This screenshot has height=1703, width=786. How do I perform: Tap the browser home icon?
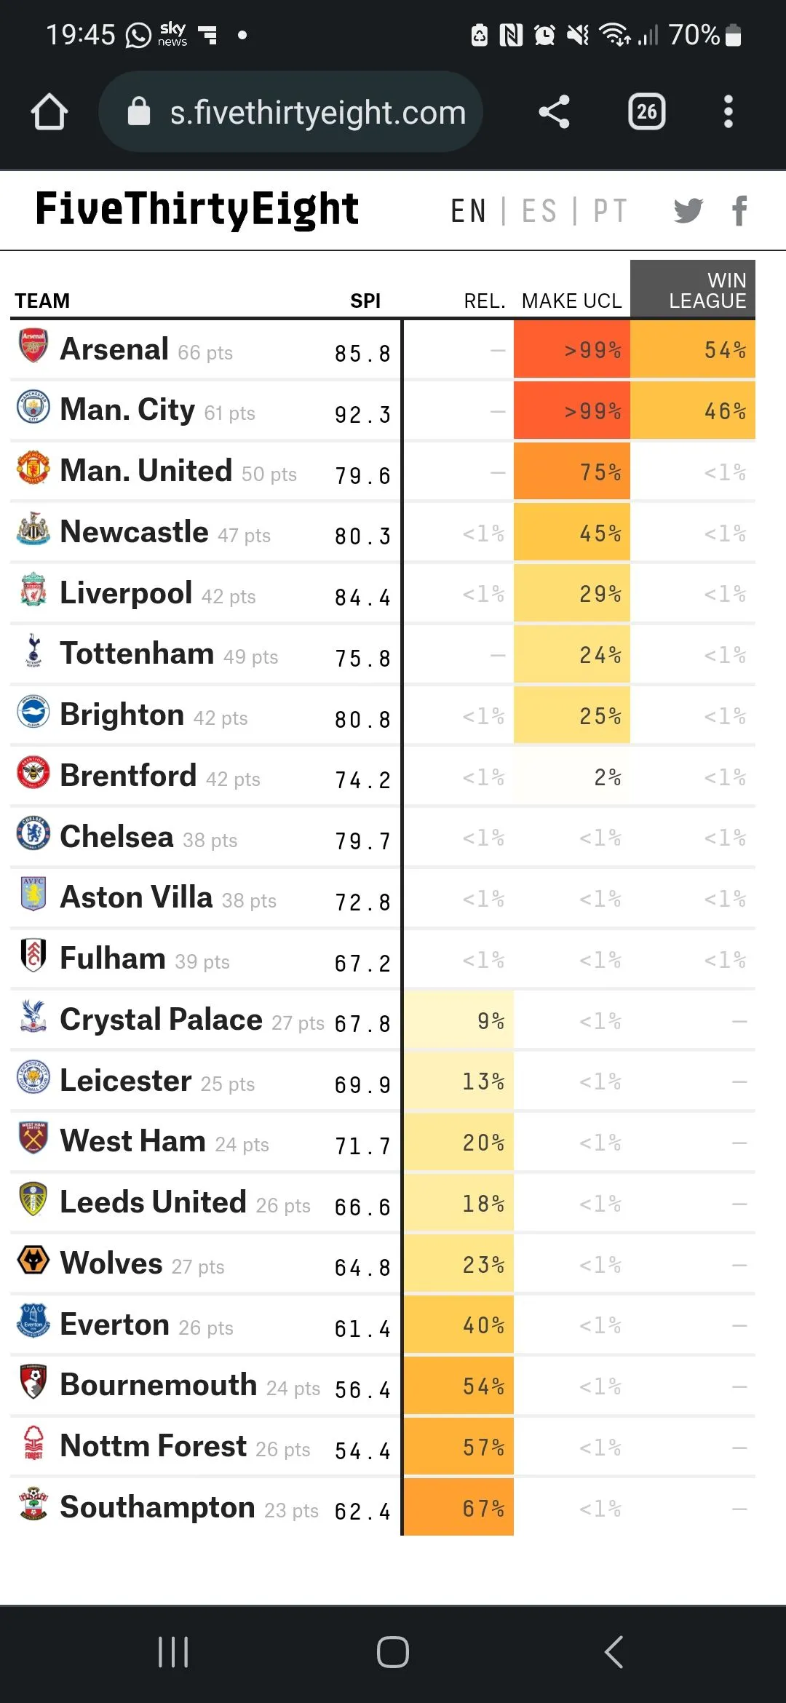(49, 112)
